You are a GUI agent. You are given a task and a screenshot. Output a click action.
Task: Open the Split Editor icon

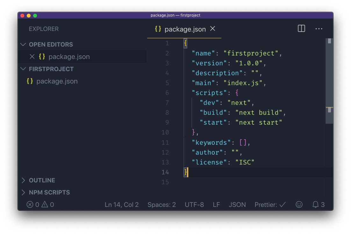(x=301, y=28)
